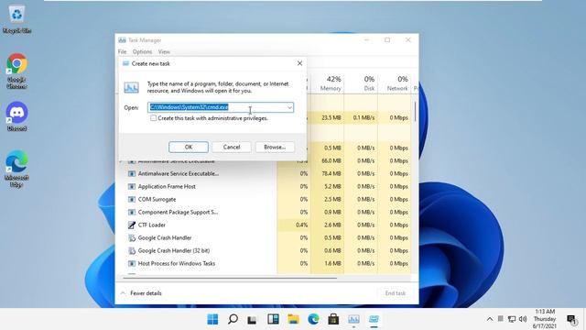
Task: Click Task Manager horizontal scrollbar
Action: pyautogui.click(x=230, y=278)
